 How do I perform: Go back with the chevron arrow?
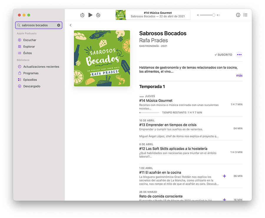click(x=71, y=25)
